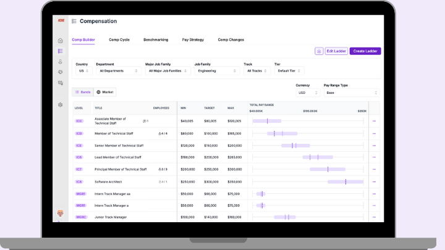Go to the Benchmarking tab
Image resolution: width=445 pixels, height=250 pixels.
pyautogui.click(x=156, y=40)
